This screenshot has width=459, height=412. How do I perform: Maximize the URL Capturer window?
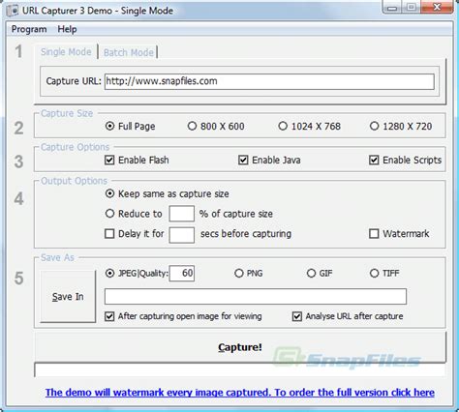click(x=411, y=7)
